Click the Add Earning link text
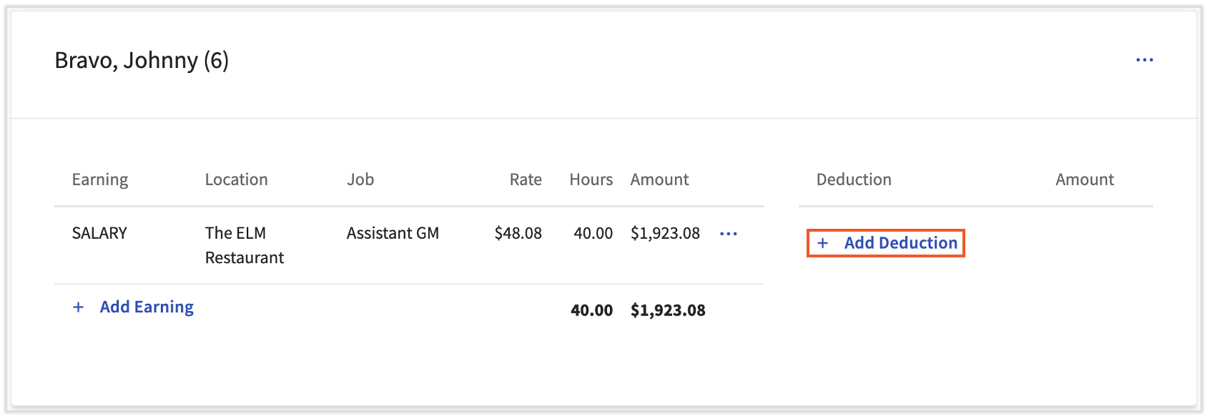Image resolution: width=1207 pixels, height=419 pixels. click(x=147, y=307)
